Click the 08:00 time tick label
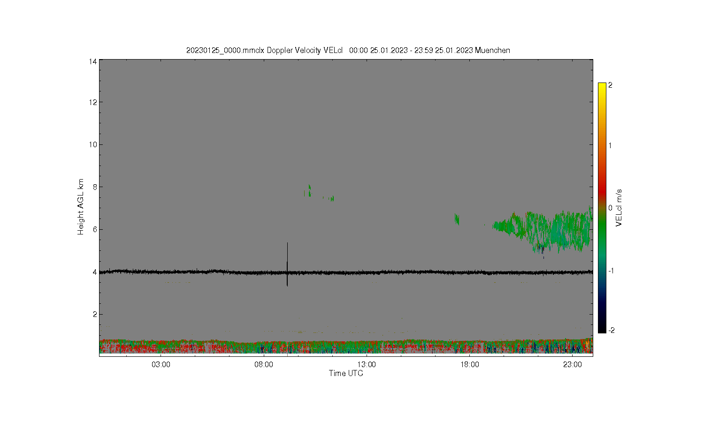 264,365
